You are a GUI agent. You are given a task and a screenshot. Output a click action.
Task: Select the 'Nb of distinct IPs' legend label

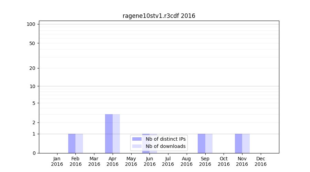pyautogui.click(x=165, y=139)
